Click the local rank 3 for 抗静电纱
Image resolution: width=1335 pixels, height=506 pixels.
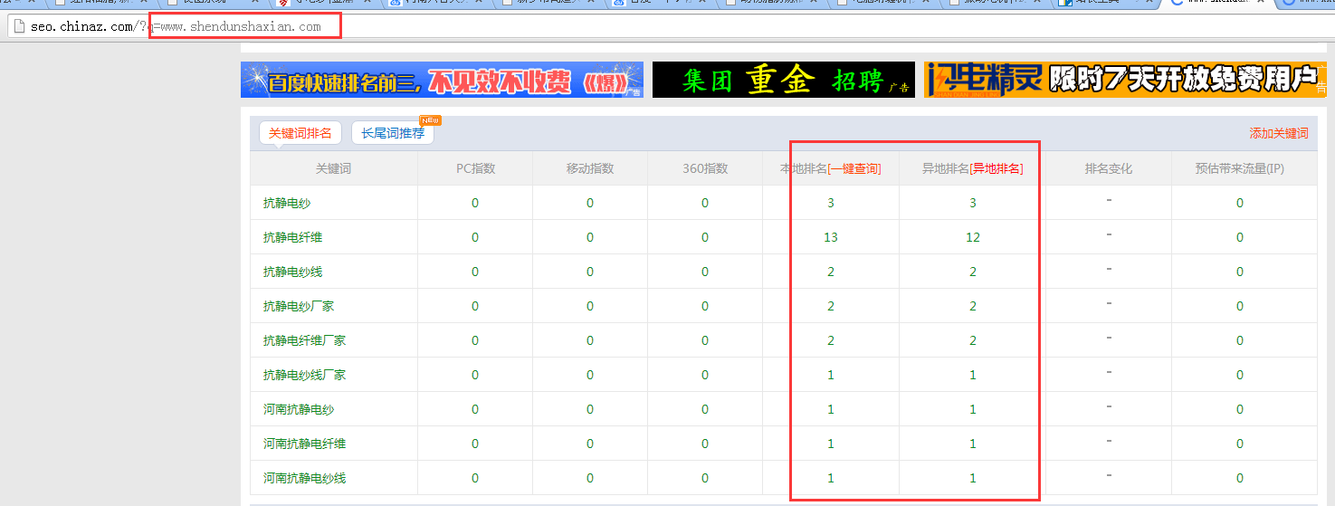pos(831,203)
